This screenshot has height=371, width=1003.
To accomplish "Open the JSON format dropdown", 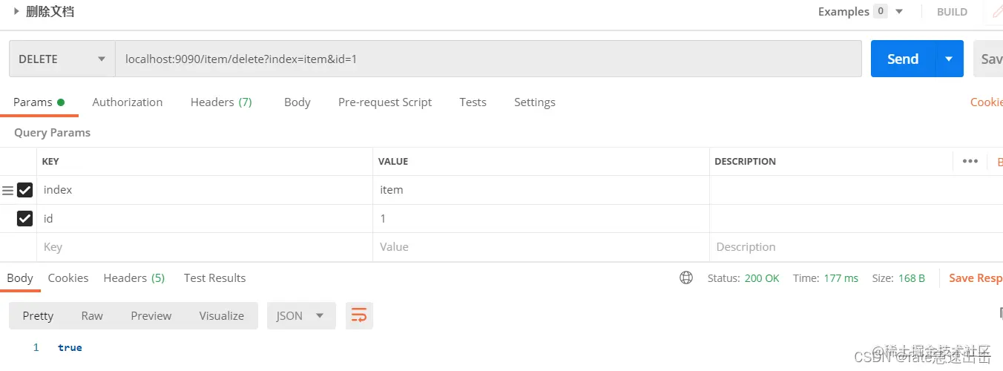I will 301,315.
